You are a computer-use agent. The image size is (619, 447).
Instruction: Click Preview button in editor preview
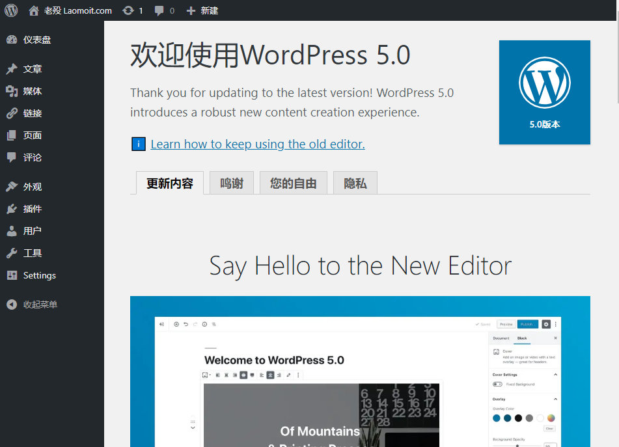click(506, 324)
